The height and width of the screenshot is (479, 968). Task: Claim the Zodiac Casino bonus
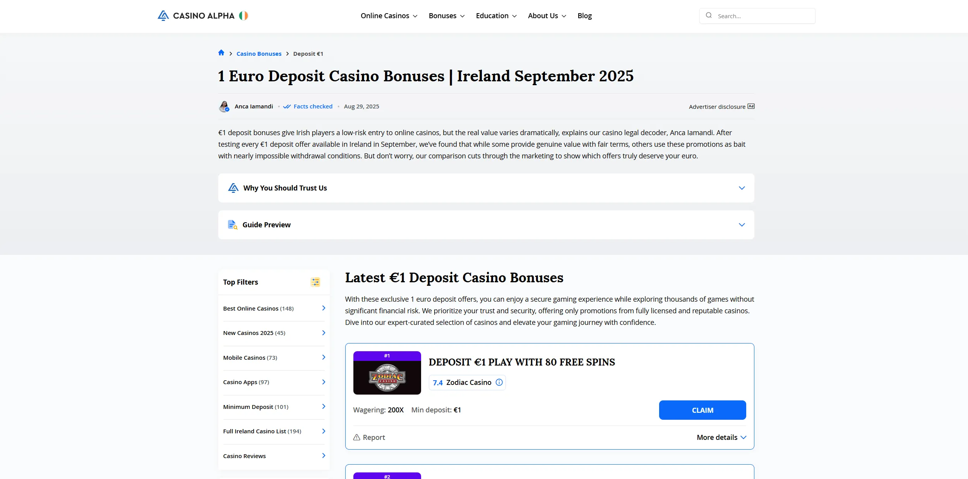pyautogui.click(x=702, y=410)
